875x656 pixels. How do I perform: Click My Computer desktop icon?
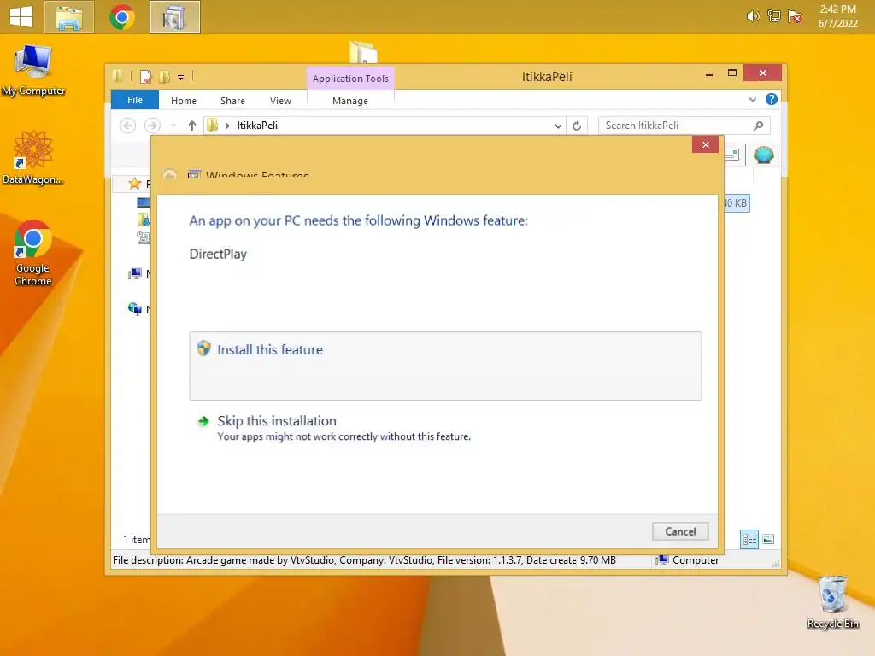click(33, 70)
